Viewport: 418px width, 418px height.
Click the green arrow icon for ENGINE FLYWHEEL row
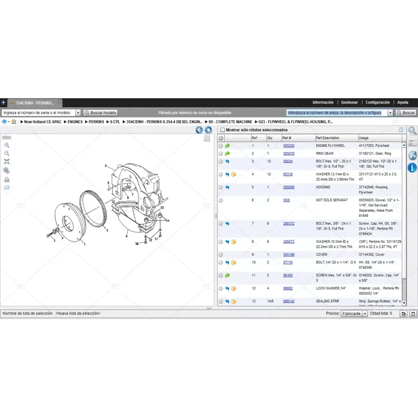226,145
